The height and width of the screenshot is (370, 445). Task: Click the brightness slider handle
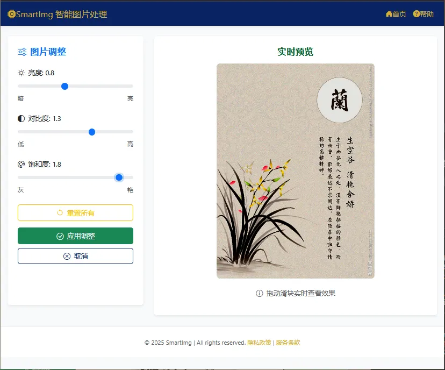(x=64, y=87)
